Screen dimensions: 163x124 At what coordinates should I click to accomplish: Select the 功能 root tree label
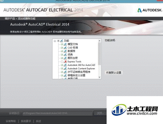(x=67, y=41)
